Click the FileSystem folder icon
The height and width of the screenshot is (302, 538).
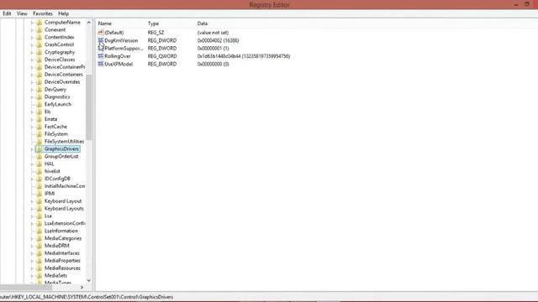coord(40,134)
